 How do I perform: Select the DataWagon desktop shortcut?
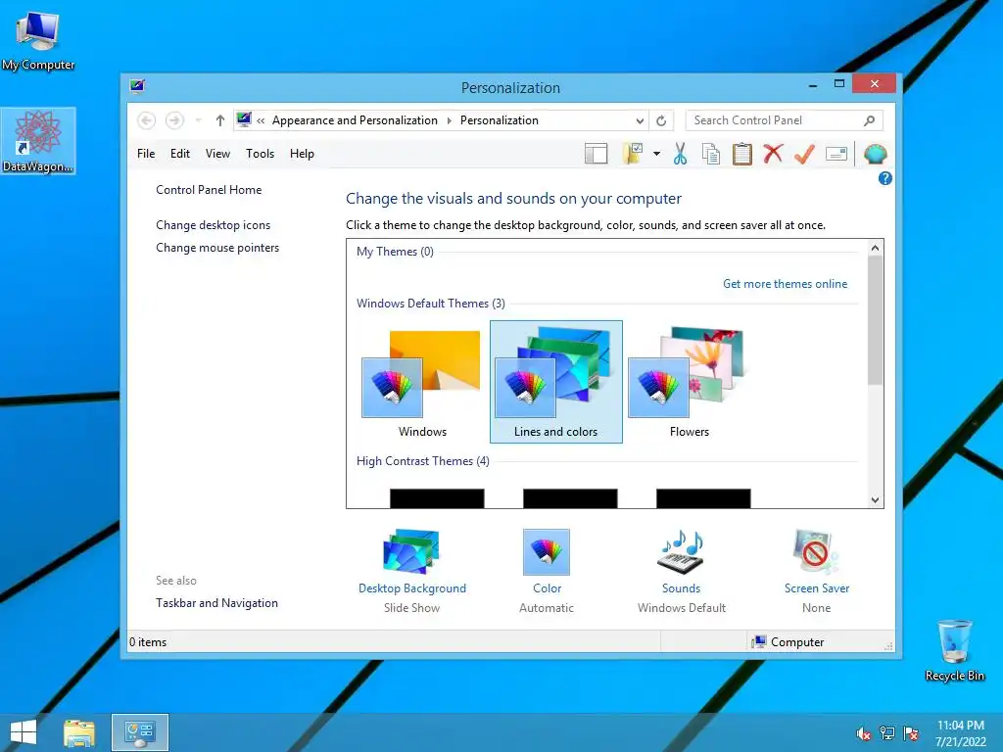[x=38, y=141]
